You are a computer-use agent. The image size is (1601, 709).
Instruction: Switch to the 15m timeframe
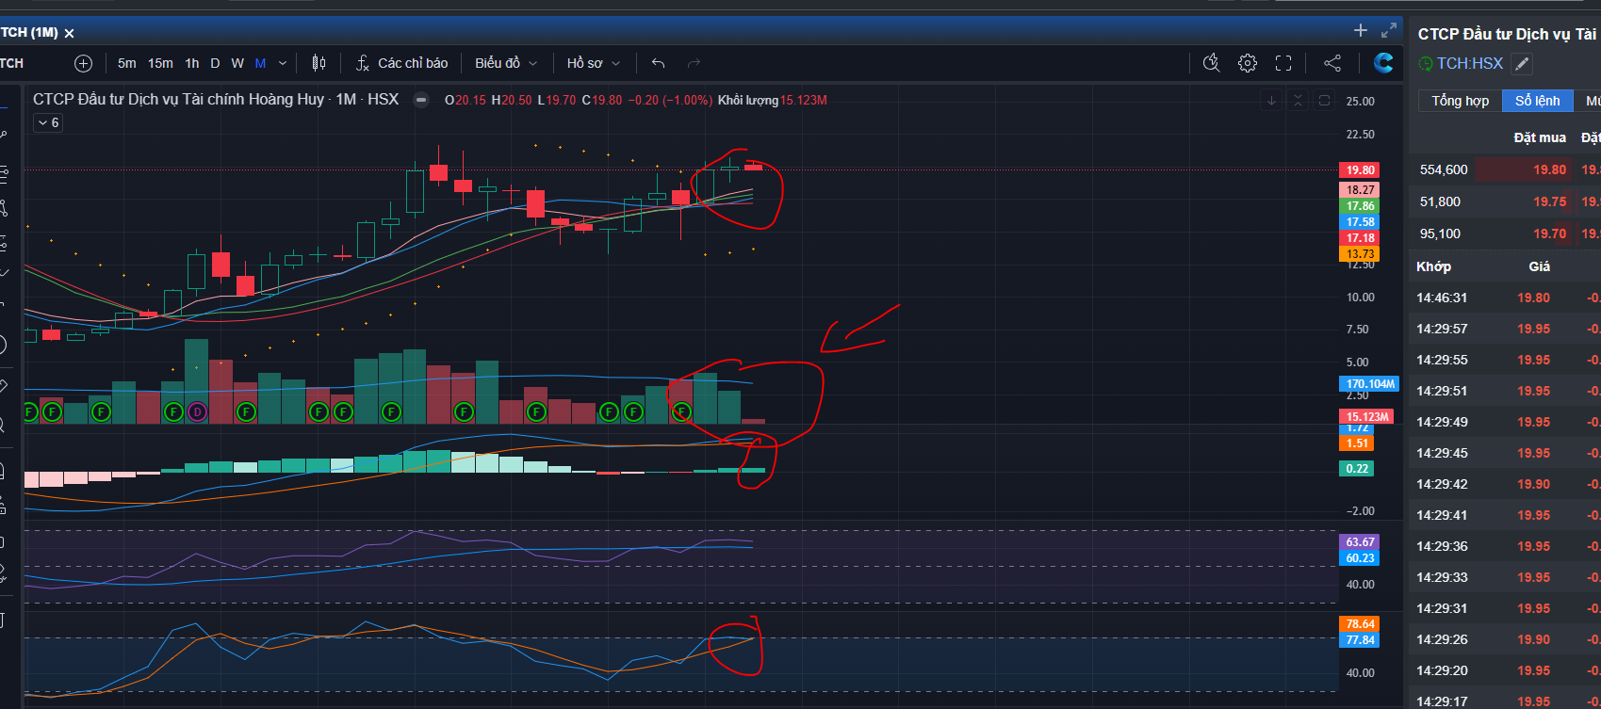[x=160, y=63]
